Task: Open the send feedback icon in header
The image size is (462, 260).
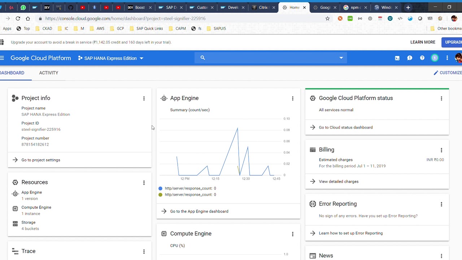Action: tap(410, 58)
